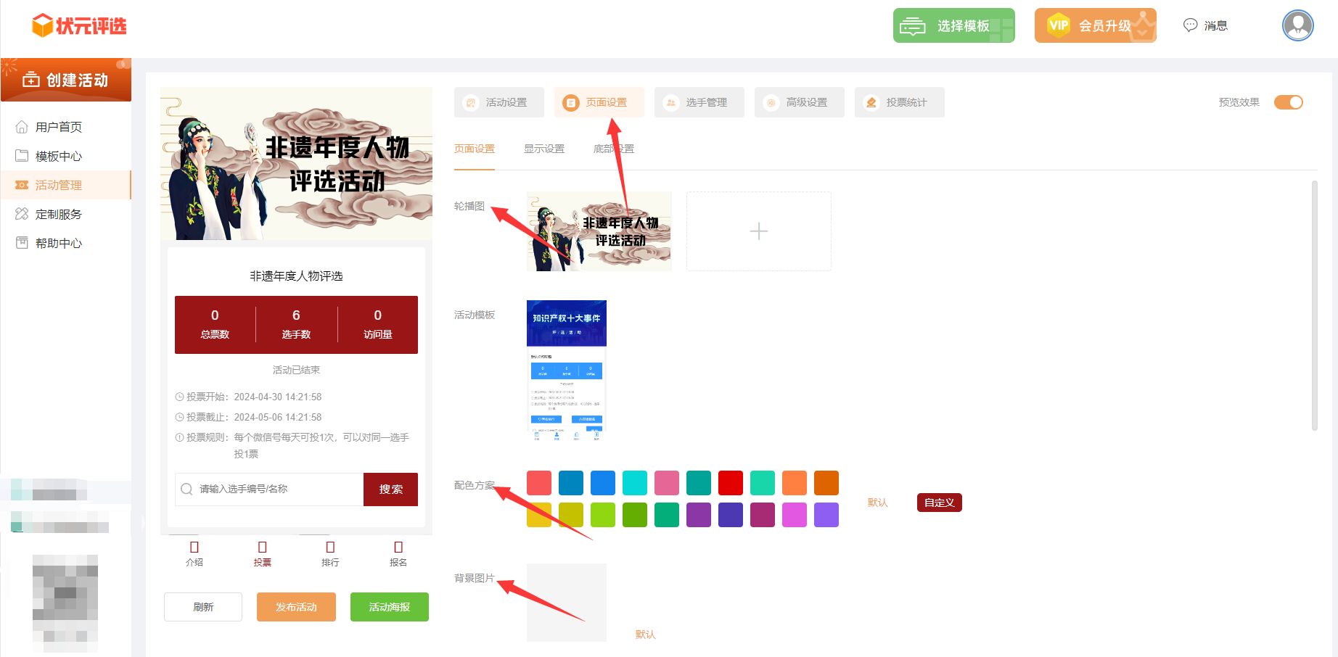Viewport: 1338px width, 657px height.
Task: Open the 投票统计 tab
Action: 900,102
